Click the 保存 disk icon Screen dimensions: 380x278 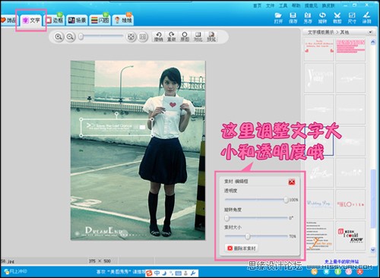coord(293,18)
